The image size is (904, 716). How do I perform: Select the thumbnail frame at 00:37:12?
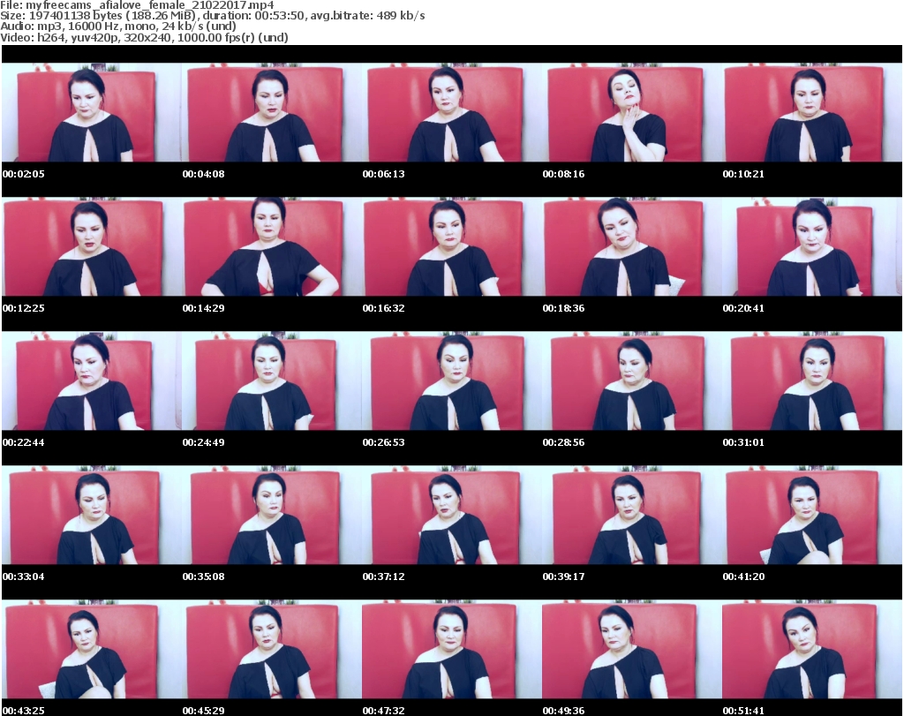(x=451, y=516)
